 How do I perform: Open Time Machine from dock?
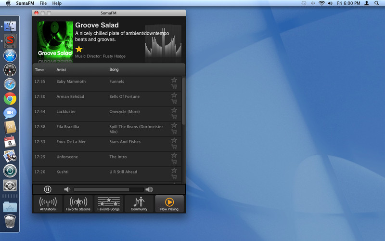[10, 171]
